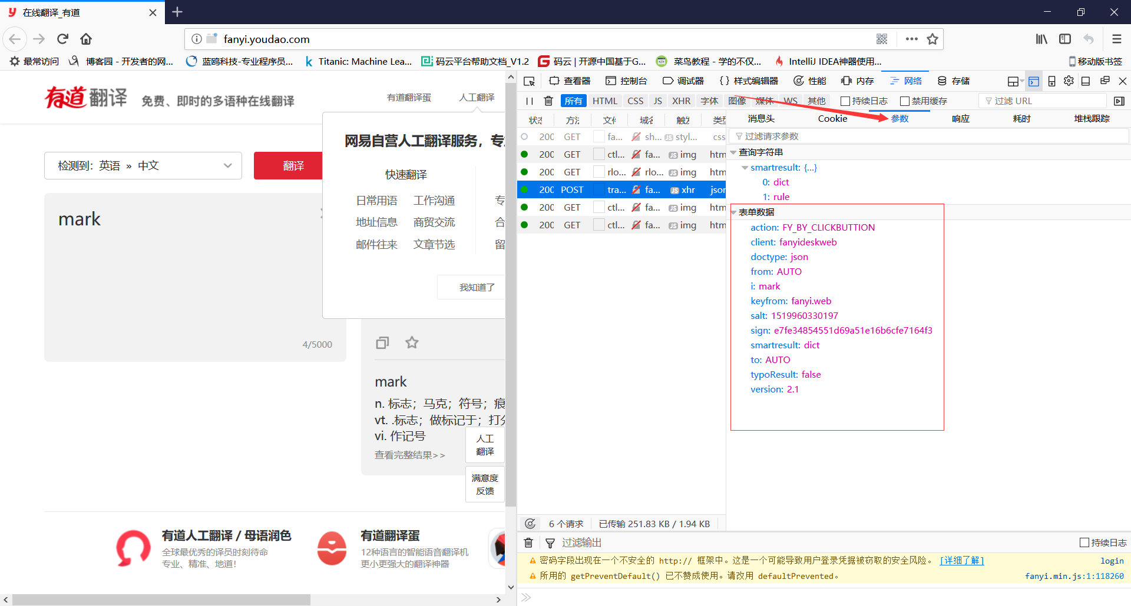The width and height of the screenshot is (1131, 606).
Task: Click the vertical page scrollbar
Action: tap(511, 294)
